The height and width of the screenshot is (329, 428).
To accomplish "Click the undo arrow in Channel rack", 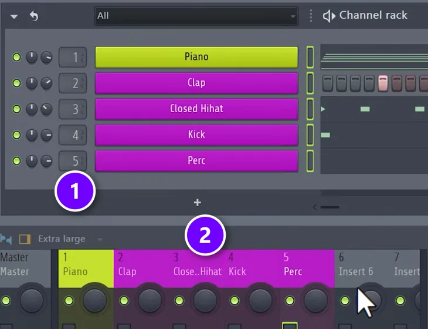I will tap(34, 16).
